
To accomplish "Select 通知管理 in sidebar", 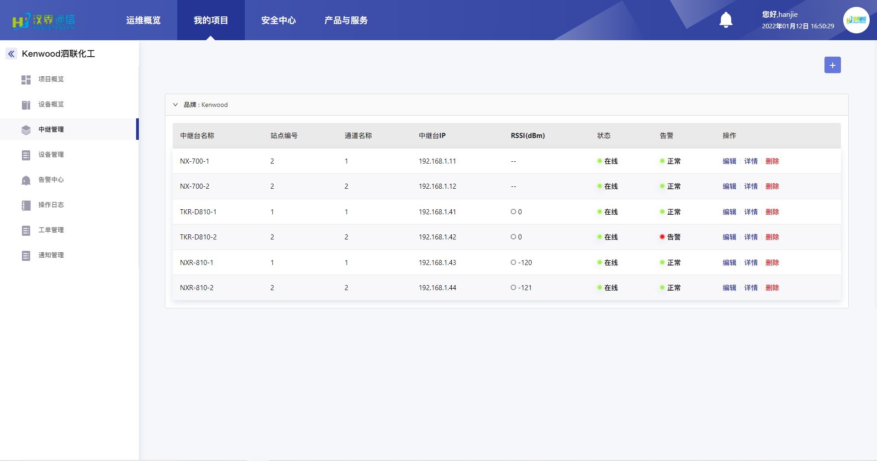I will [x=51, y=255].
